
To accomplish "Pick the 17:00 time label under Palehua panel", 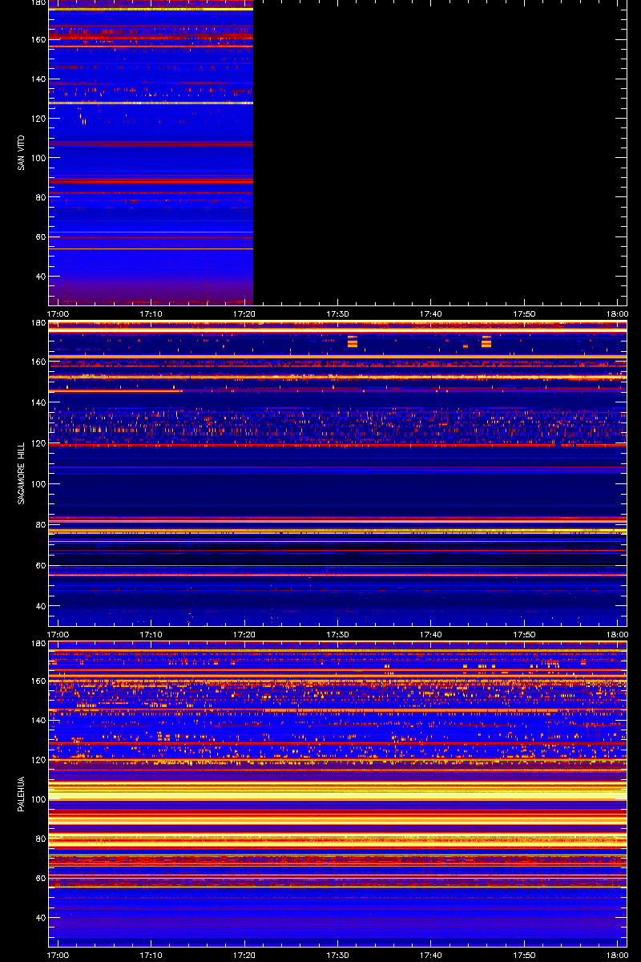I will pyautogui.click(x=58, y=956).
